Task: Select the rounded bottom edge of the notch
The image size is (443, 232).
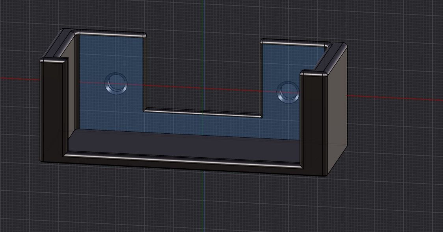Action: pos(202,112)
